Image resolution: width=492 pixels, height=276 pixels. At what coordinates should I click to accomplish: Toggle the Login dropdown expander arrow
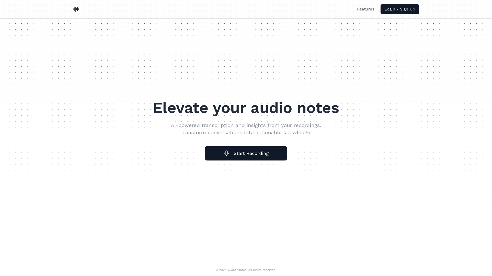400,9
